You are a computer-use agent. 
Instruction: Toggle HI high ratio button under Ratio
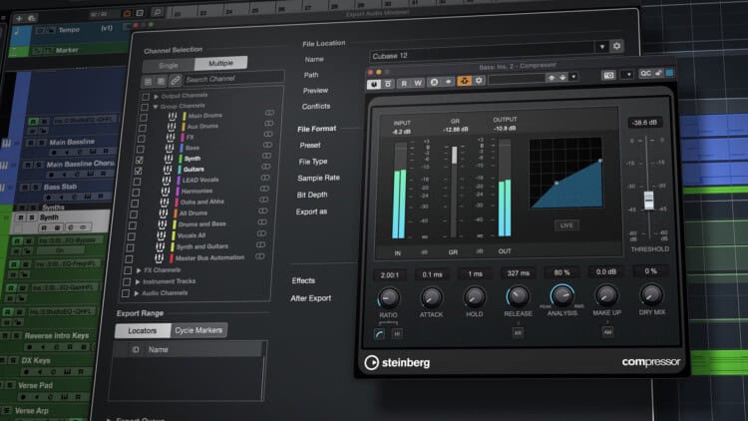point(397,333)
